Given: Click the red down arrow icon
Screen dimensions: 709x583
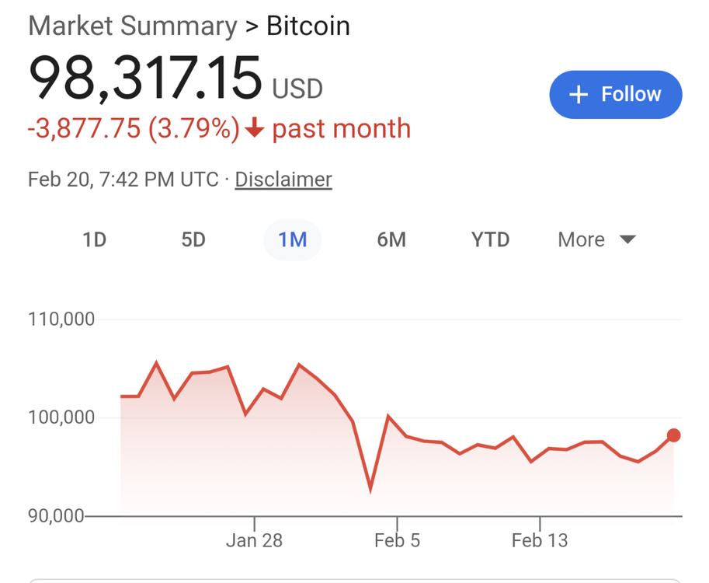Looking at the screenshot, I should [x=254, y=129].
